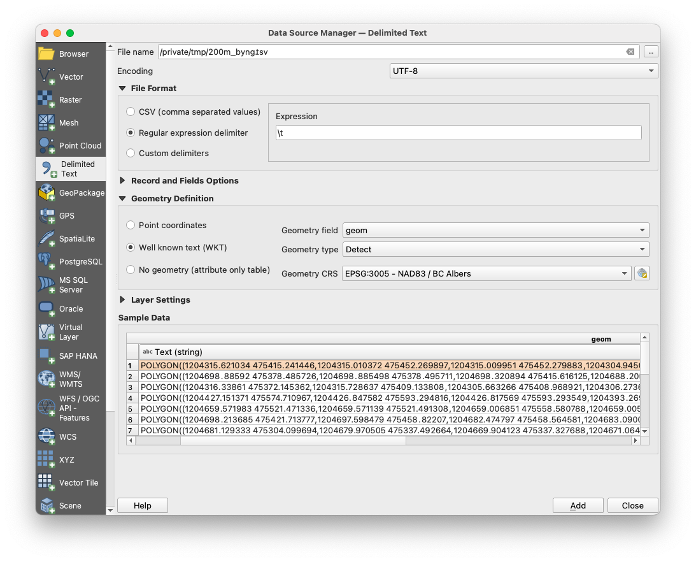Open the CRS selector globe icon
Viewport: 696px width, 562px height.
tap(642, 273)
